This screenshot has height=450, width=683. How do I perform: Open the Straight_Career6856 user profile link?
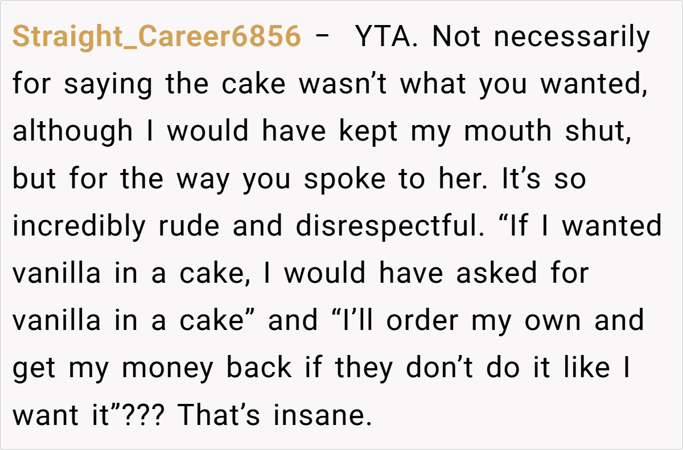coord(157,37)
